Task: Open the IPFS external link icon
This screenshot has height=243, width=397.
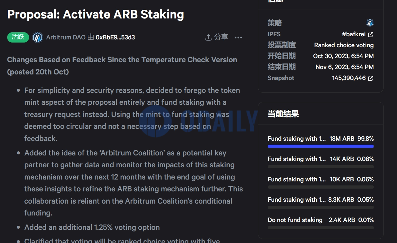Action: pyautogui.click(x=370, y=34)
